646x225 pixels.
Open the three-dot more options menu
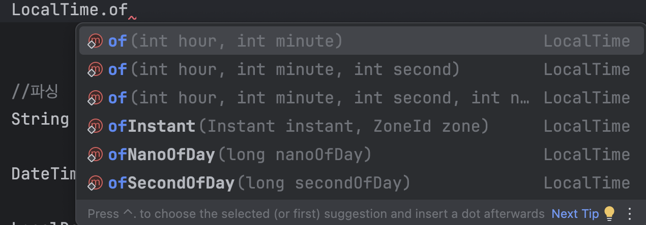pos(630,213)
